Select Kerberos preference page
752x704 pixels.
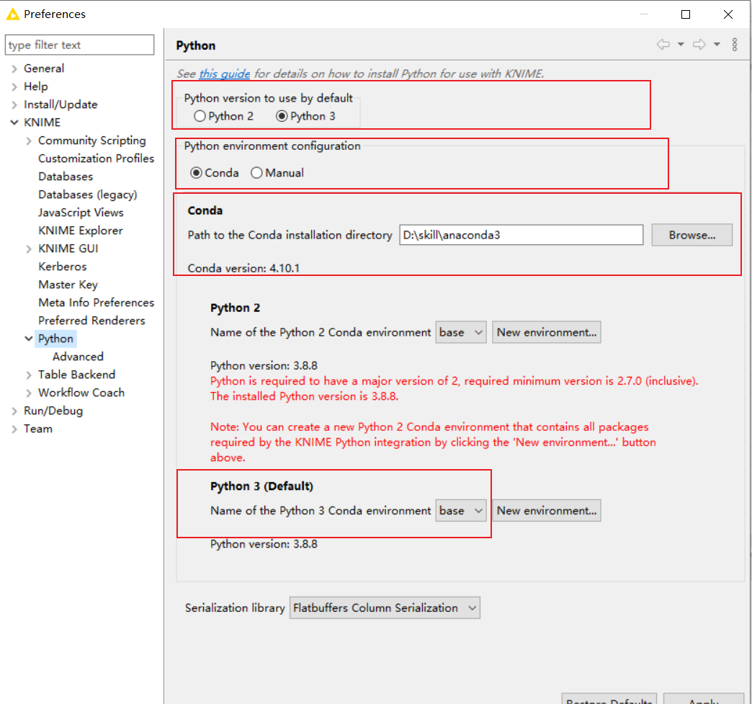[63, 267]
